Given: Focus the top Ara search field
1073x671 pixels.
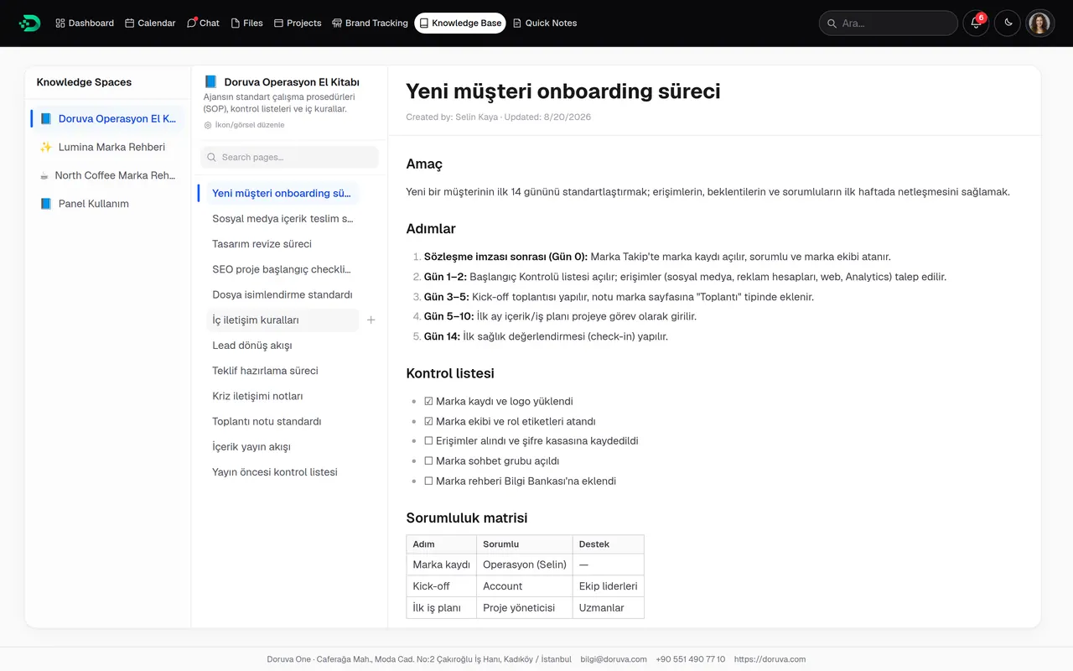Looking at the screenshot, I should click(889, 23).
